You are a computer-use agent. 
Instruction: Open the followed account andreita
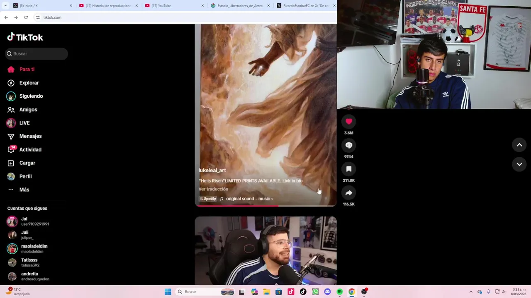click(x=28, y=276)
